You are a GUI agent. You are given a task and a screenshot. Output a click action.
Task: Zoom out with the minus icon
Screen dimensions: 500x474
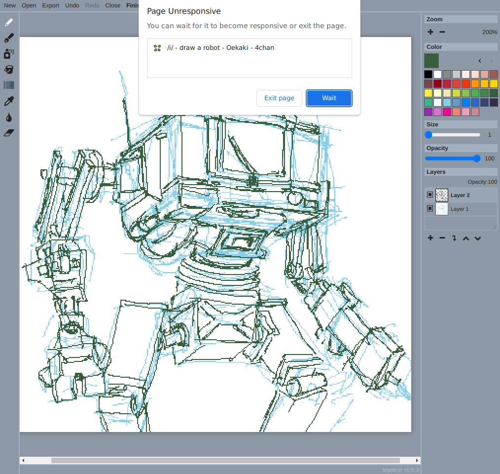442,32
